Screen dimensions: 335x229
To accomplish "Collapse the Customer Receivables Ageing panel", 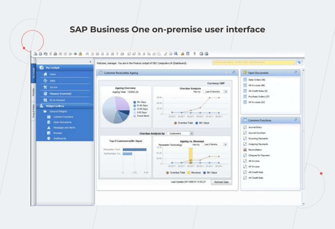I will point(226,73).
